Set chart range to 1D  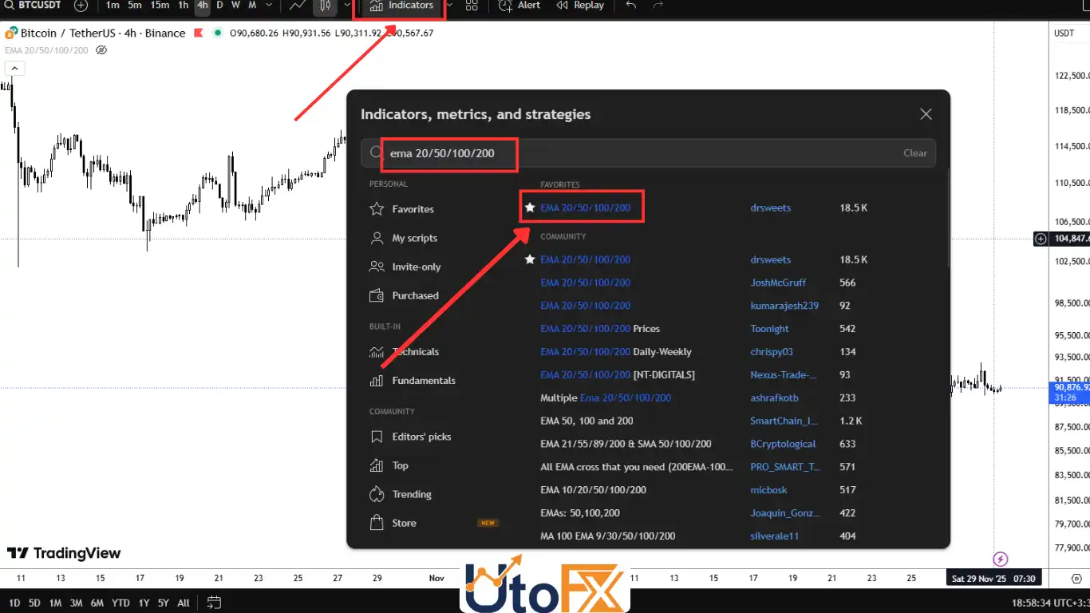pyautogui.click(x=14, y=603)
